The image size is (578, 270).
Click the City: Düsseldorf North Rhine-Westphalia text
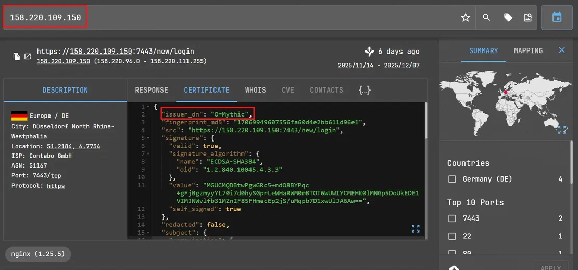(x=62, y=131)
